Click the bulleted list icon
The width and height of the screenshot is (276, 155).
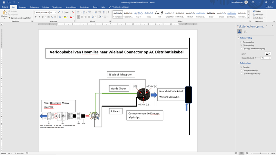pos(78,12)
